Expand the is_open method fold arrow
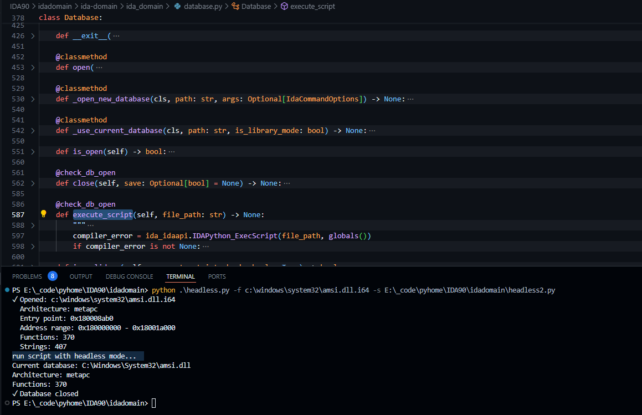642x415 pixels. [33, 152]
